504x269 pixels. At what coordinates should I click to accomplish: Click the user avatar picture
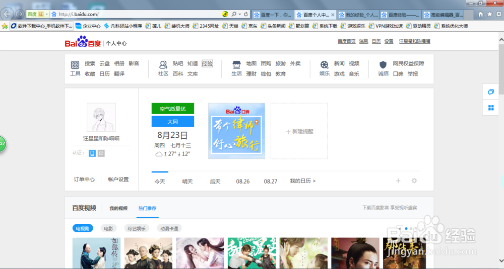(x=101, y=117)
